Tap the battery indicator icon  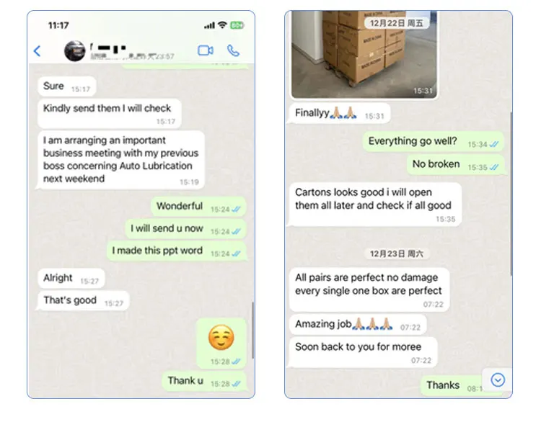[237, 25]
